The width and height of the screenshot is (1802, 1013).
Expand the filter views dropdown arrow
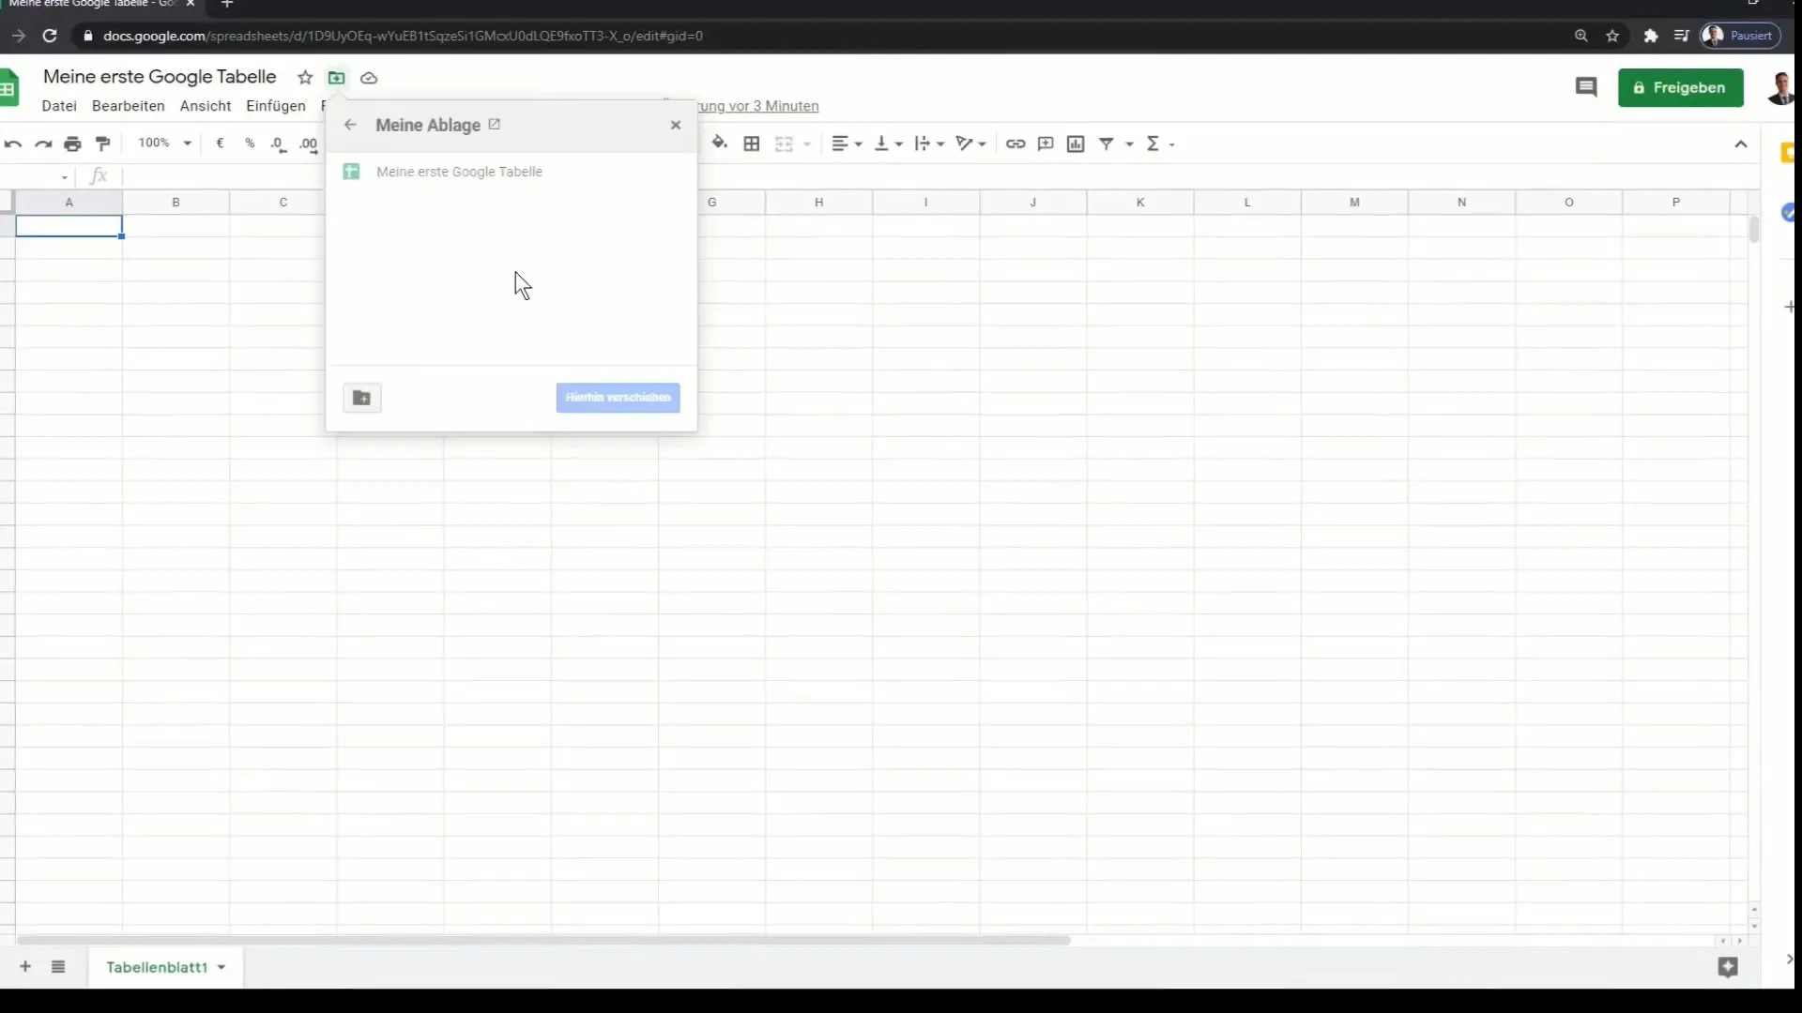[1129, 144]
